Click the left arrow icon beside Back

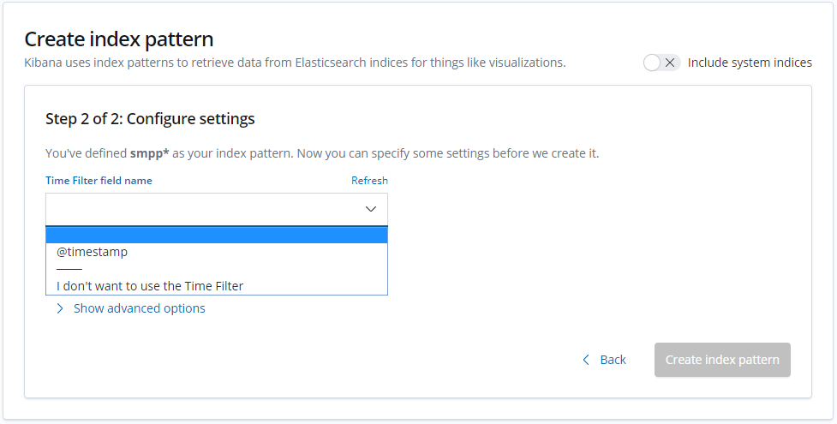(x=586, y=360)
